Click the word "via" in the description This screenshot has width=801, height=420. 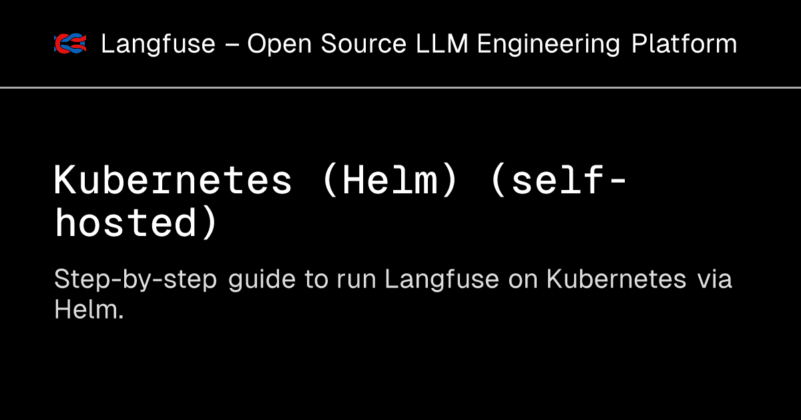click(714, 279)
